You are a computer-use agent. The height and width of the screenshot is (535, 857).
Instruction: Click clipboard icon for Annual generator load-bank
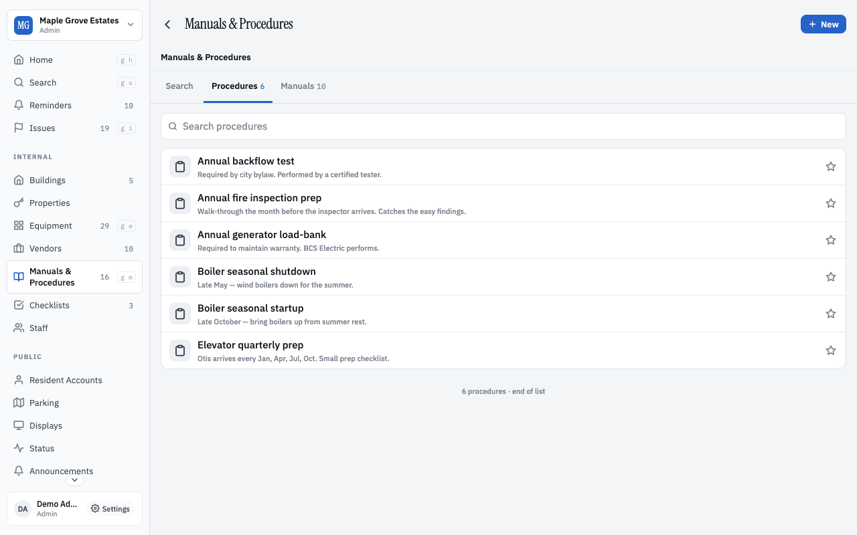pos(180,240)
